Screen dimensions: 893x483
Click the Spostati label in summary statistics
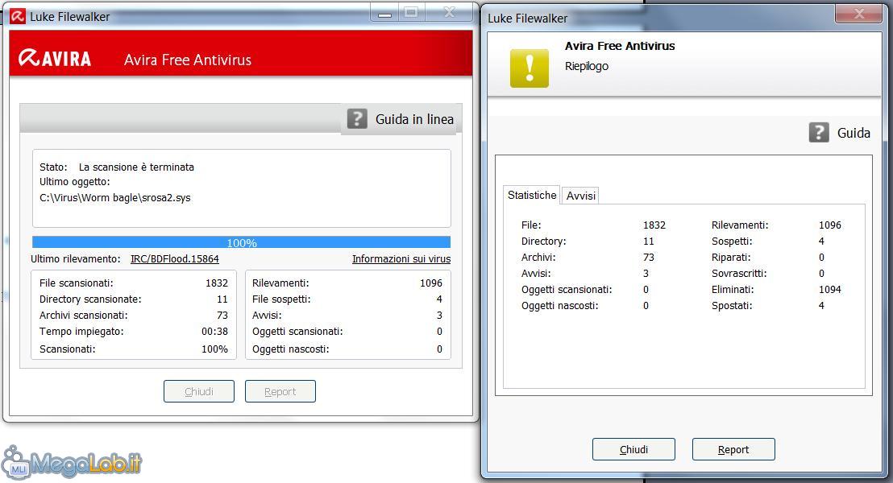732,306
